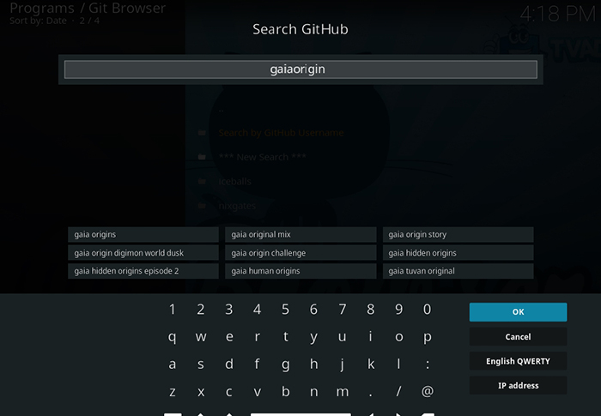Hit the letter m key
Screen dimensions: 601x416
(x=342, y=391)
